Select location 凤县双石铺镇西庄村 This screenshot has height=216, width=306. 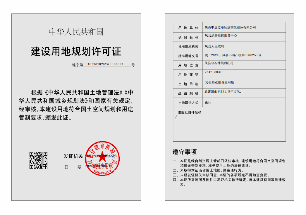(219, 63)
